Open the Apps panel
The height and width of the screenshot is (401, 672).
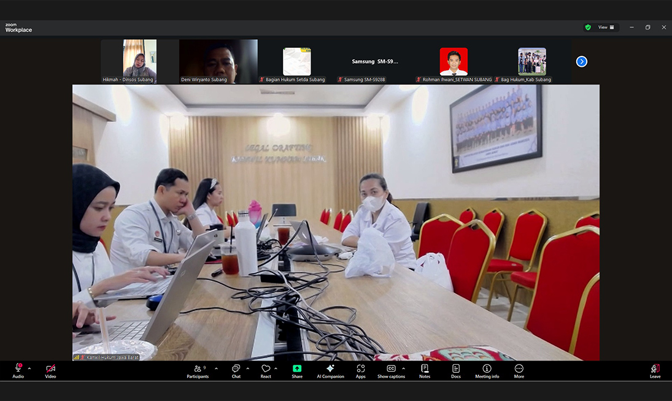[360, 370]
